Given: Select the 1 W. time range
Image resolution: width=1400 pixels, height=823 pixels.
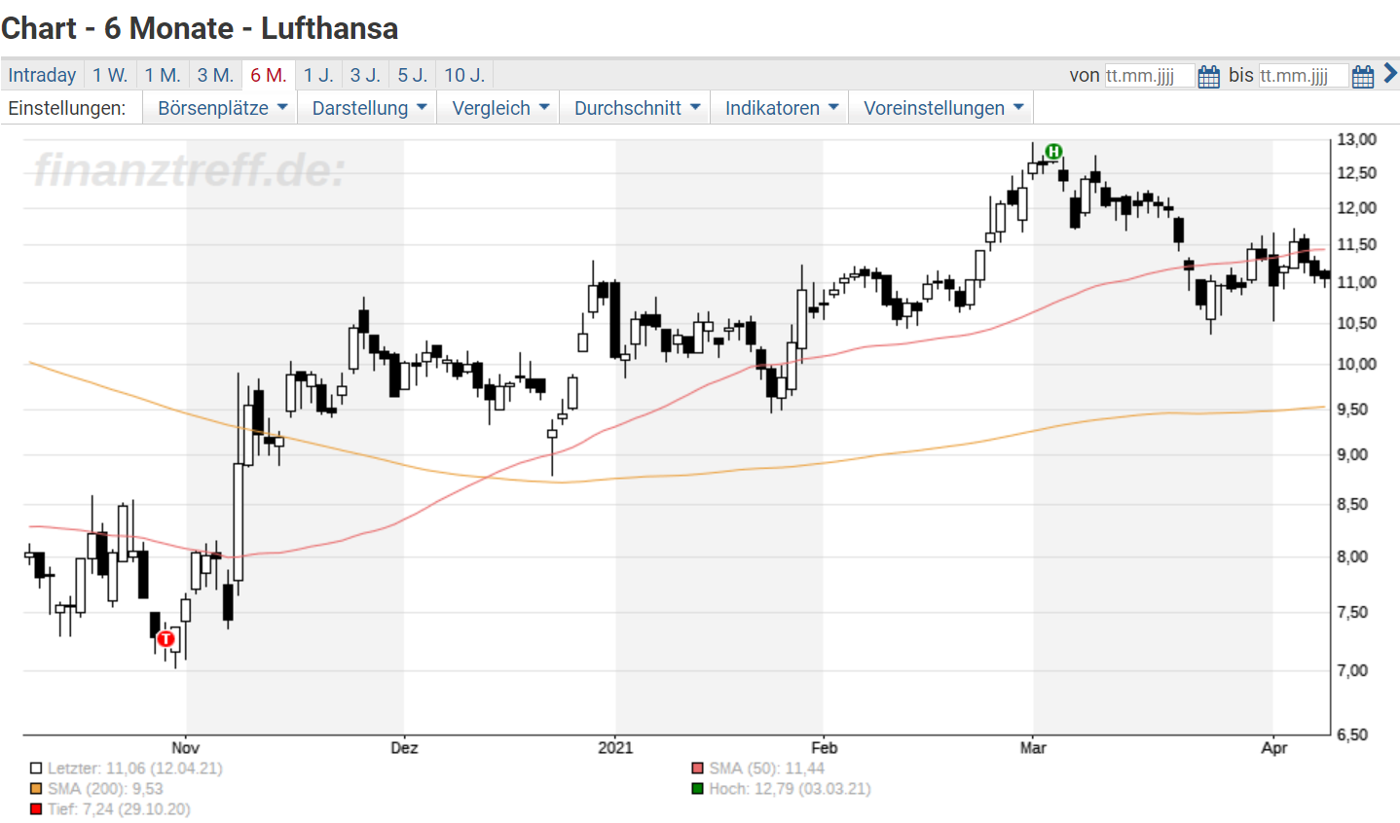Looking at the screenshot, I should pos(110,75).
